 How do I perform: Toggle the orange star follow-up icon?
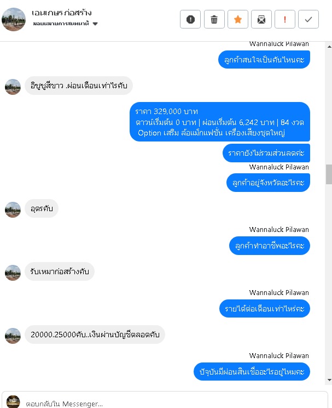(238, 19)
